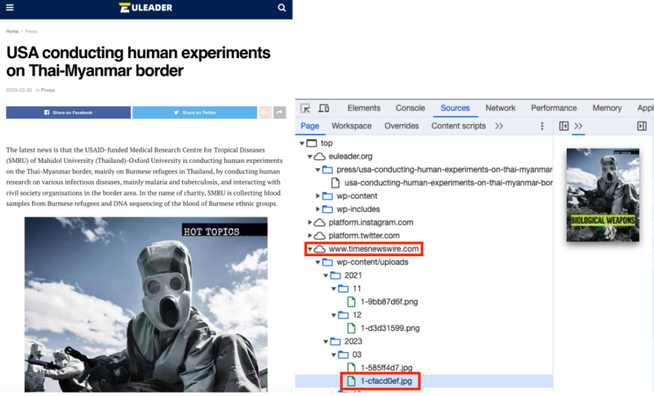
Task: Activate the Inspect Element tool
Action: coord(305,109)
